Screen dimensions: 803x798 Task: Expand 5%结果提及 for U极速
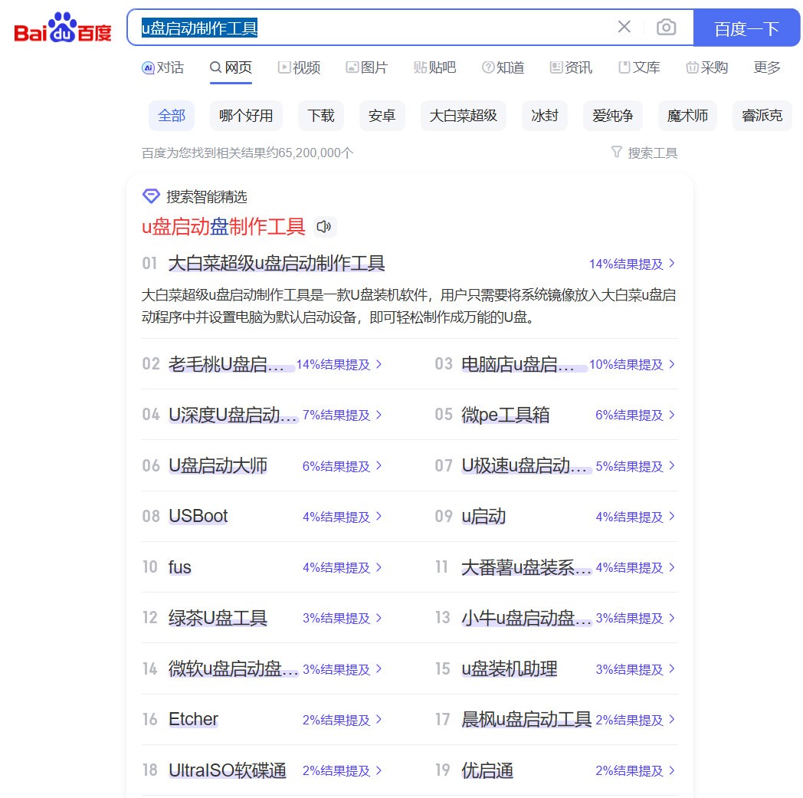click(x=635, y=466)
